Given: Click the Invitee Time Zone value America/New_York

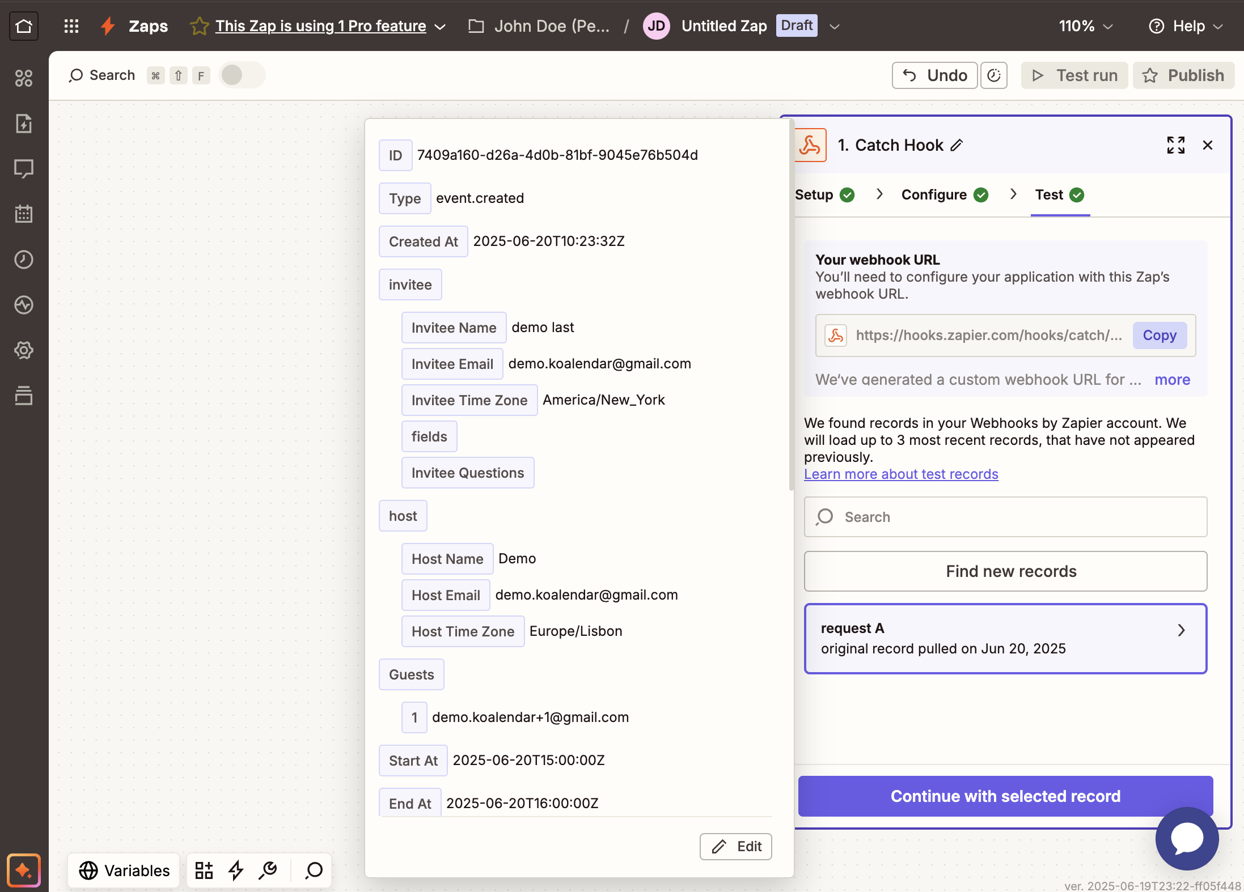Looking at the screenshot, I should [x=604, y=400].
